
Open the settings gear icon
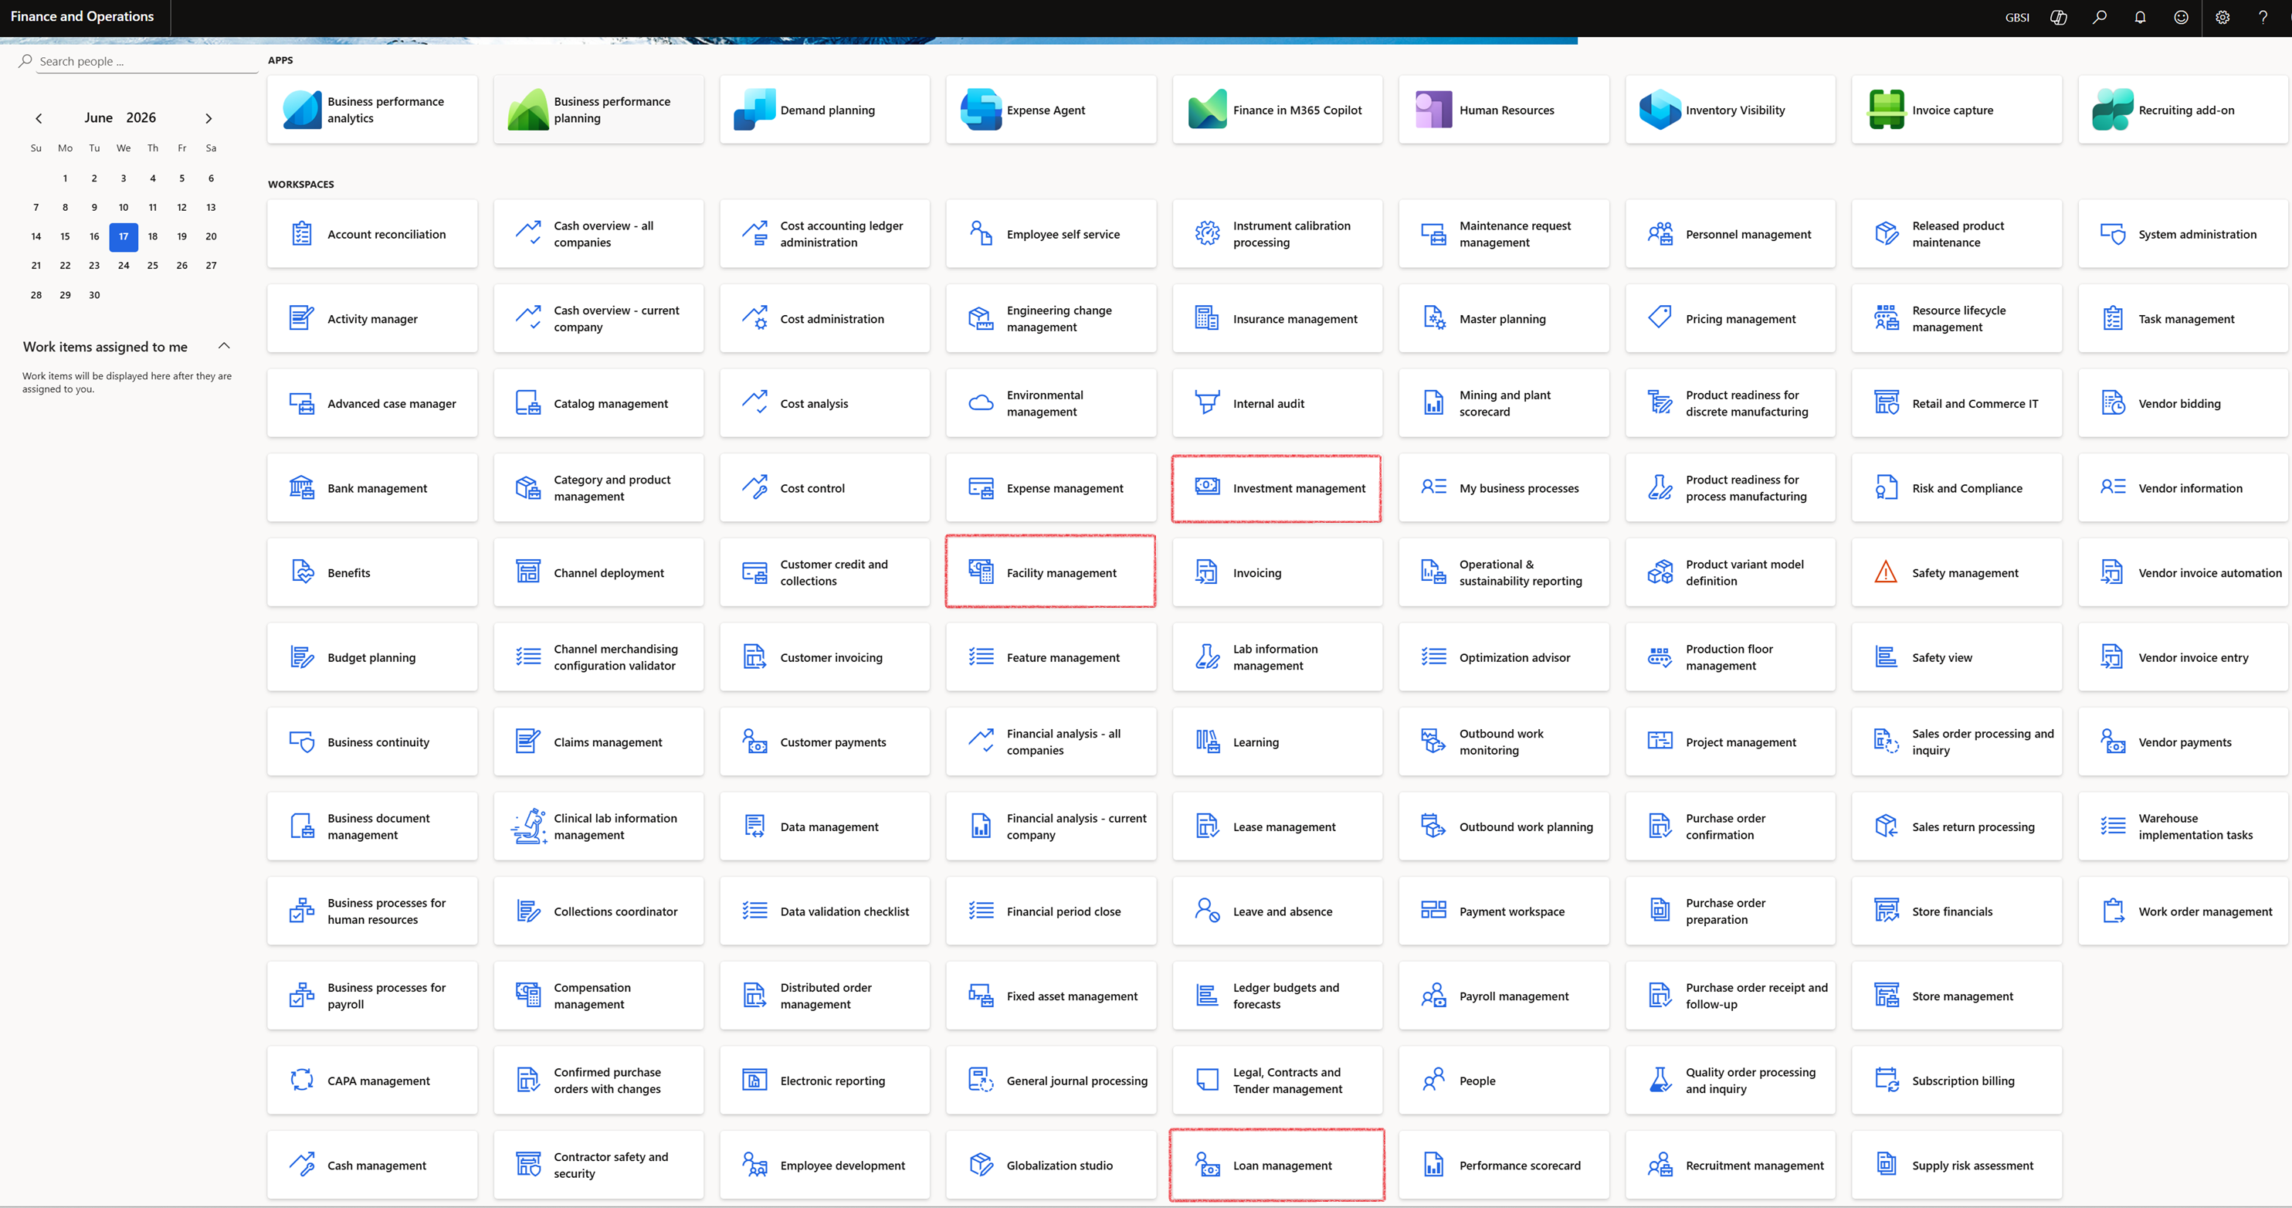tap(2222, 17)
